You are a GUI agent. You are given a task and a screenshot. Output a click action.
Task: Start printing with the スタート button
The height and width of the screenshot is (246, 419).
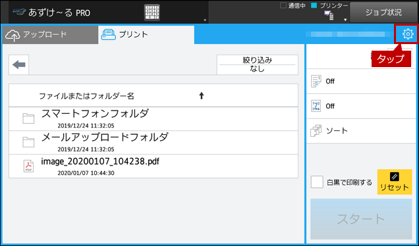[x=361, y=219]
